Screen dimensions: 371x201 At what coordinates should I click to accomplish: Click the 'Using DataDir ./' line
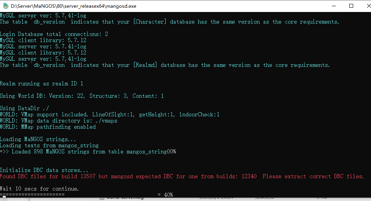point(24,108)
